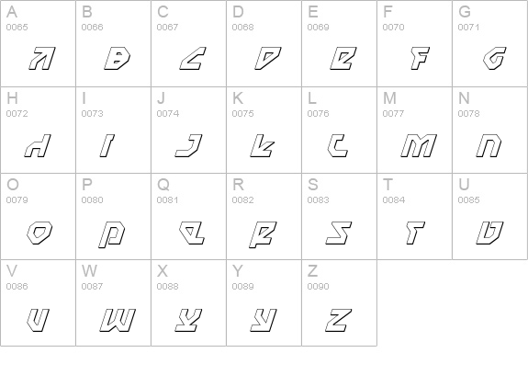The image size is (528, 387).
Task: Select the R glyph code 0082
Action: point(264,216)
